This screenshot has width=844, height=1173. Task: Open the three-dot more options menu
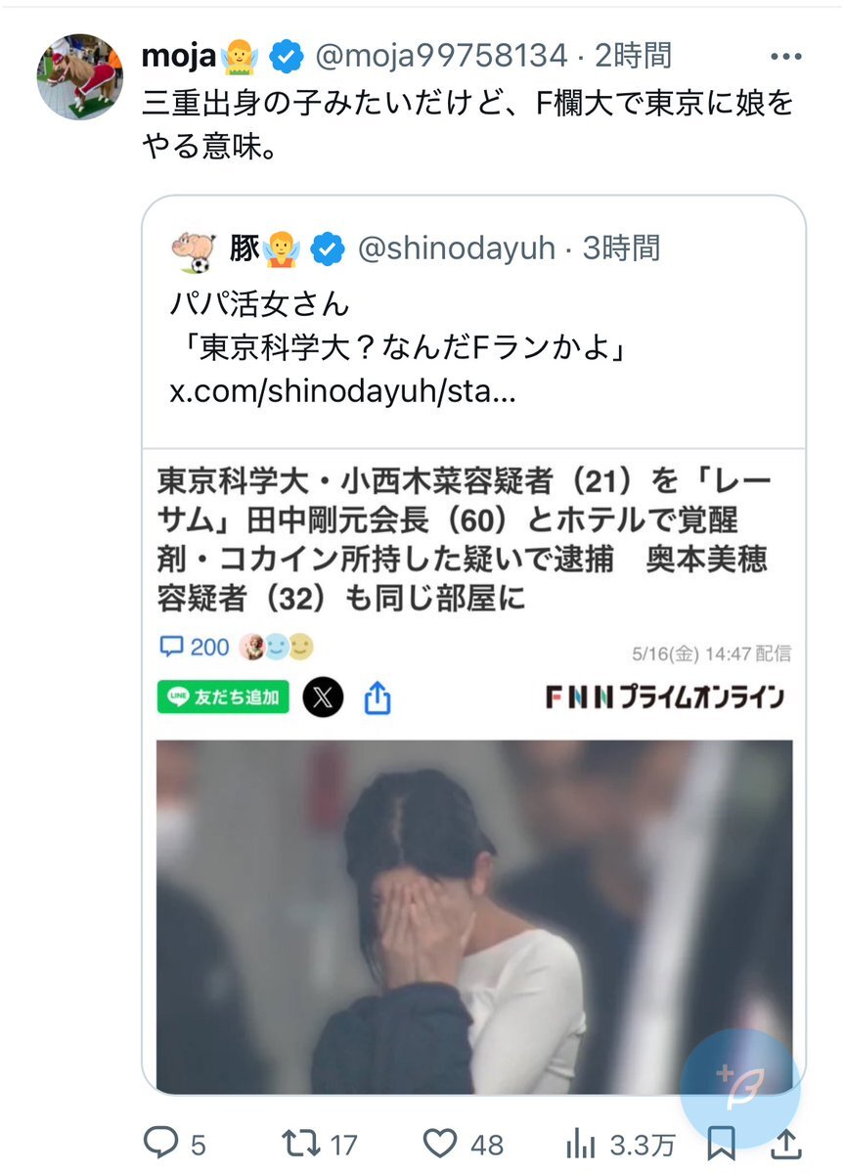tap(785, 56)
